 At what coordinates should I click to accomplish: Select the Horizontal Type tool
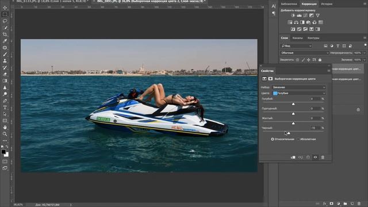tap(5, 108)
